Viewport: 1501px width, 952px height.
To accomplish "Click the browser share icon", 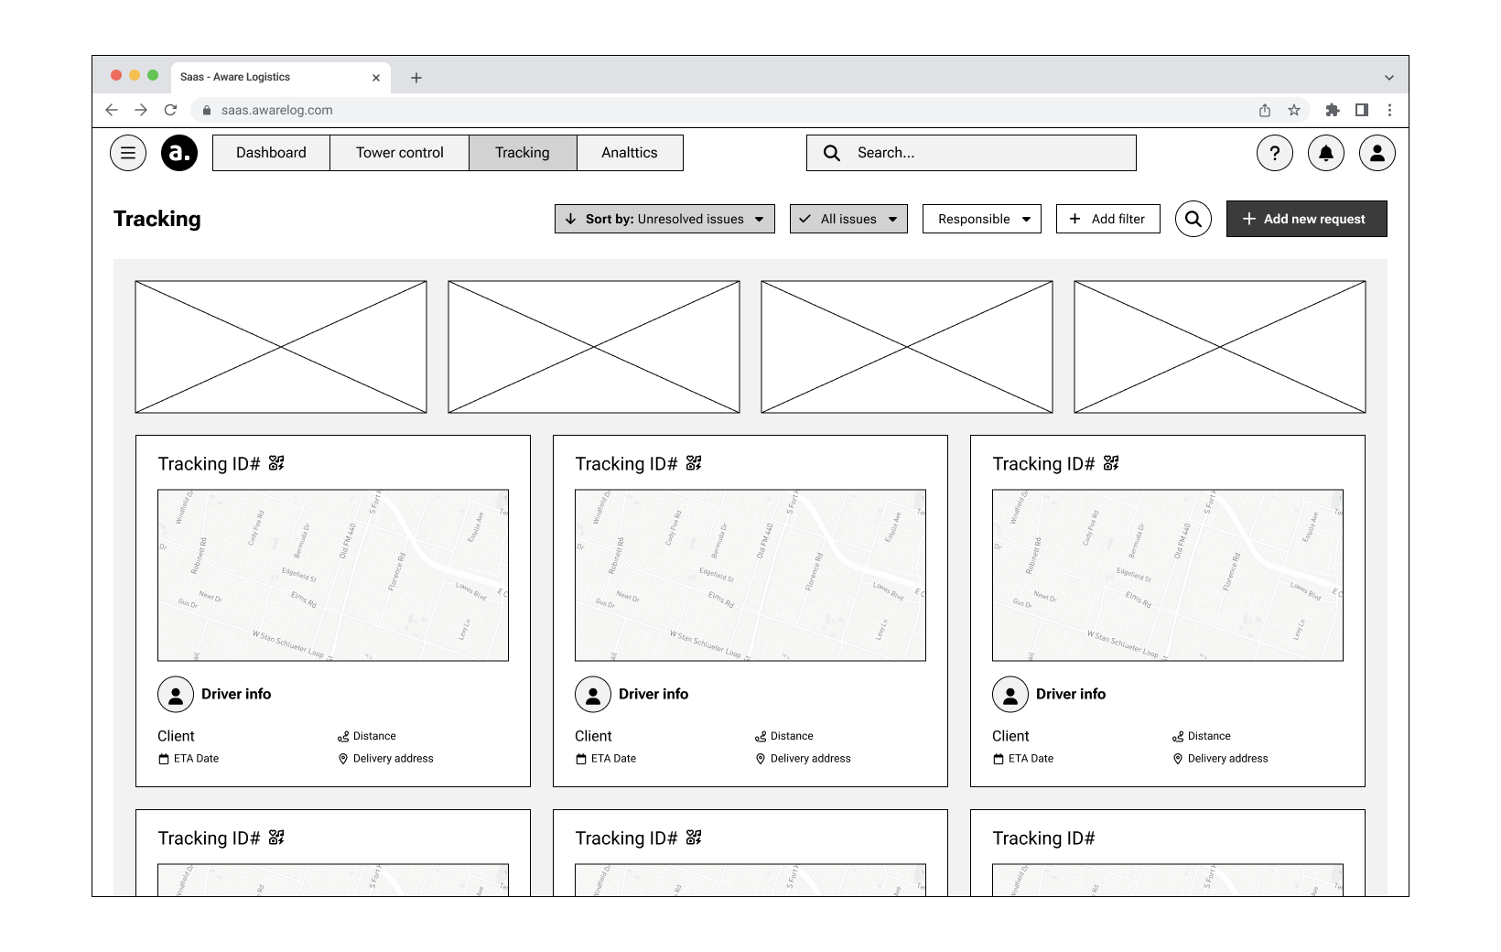I will pos(1265,110).
